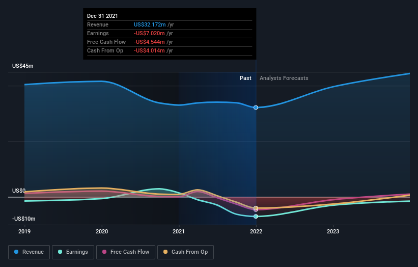The height and width of the screenshot is (267, 418).
Task: Click the -US$4.014m cash from op value
Action: pos(149,50)
